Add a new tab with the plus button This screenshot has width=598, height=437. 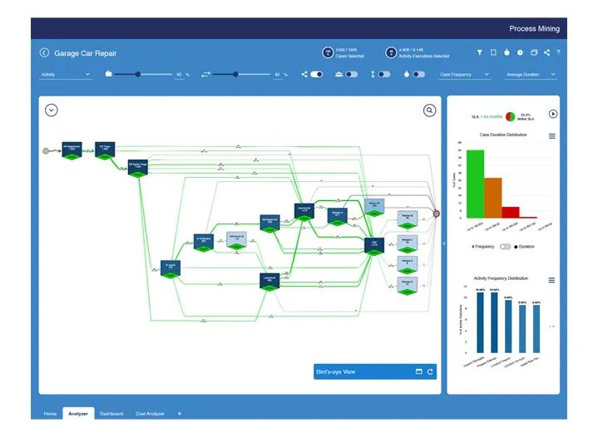coord(180,414)
